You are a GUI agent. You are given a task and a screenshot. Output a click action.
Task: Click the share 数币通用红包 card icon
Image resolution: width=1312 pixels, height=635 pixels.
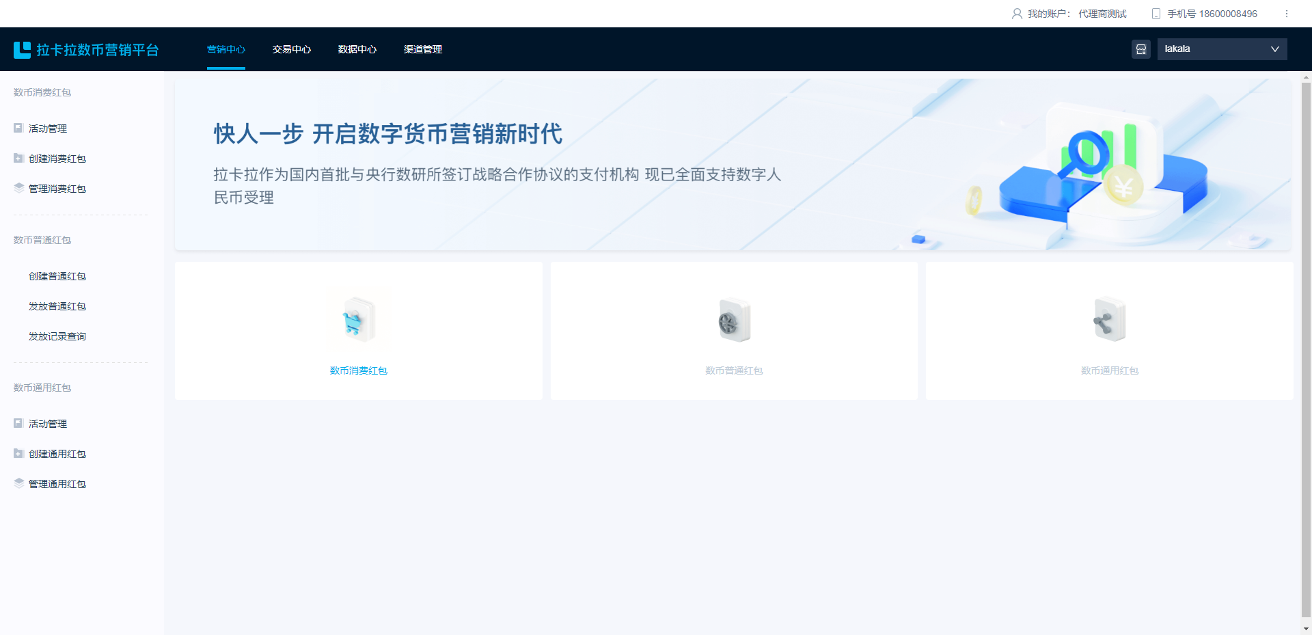pos(1110,320)
